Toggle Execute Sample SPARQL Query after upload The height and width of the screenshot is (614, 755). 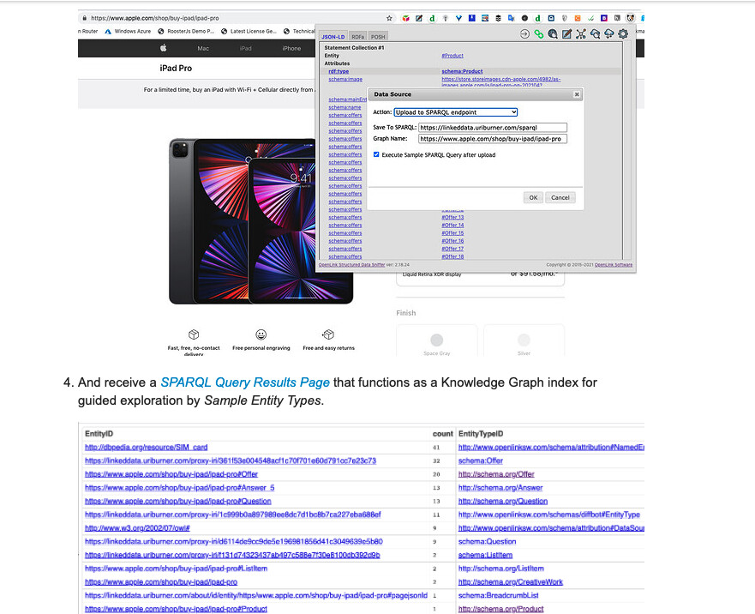[376, 154]
